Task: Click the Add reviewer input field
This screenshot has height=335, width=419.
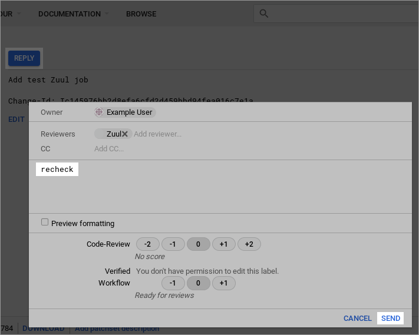Action: [158, 134]
